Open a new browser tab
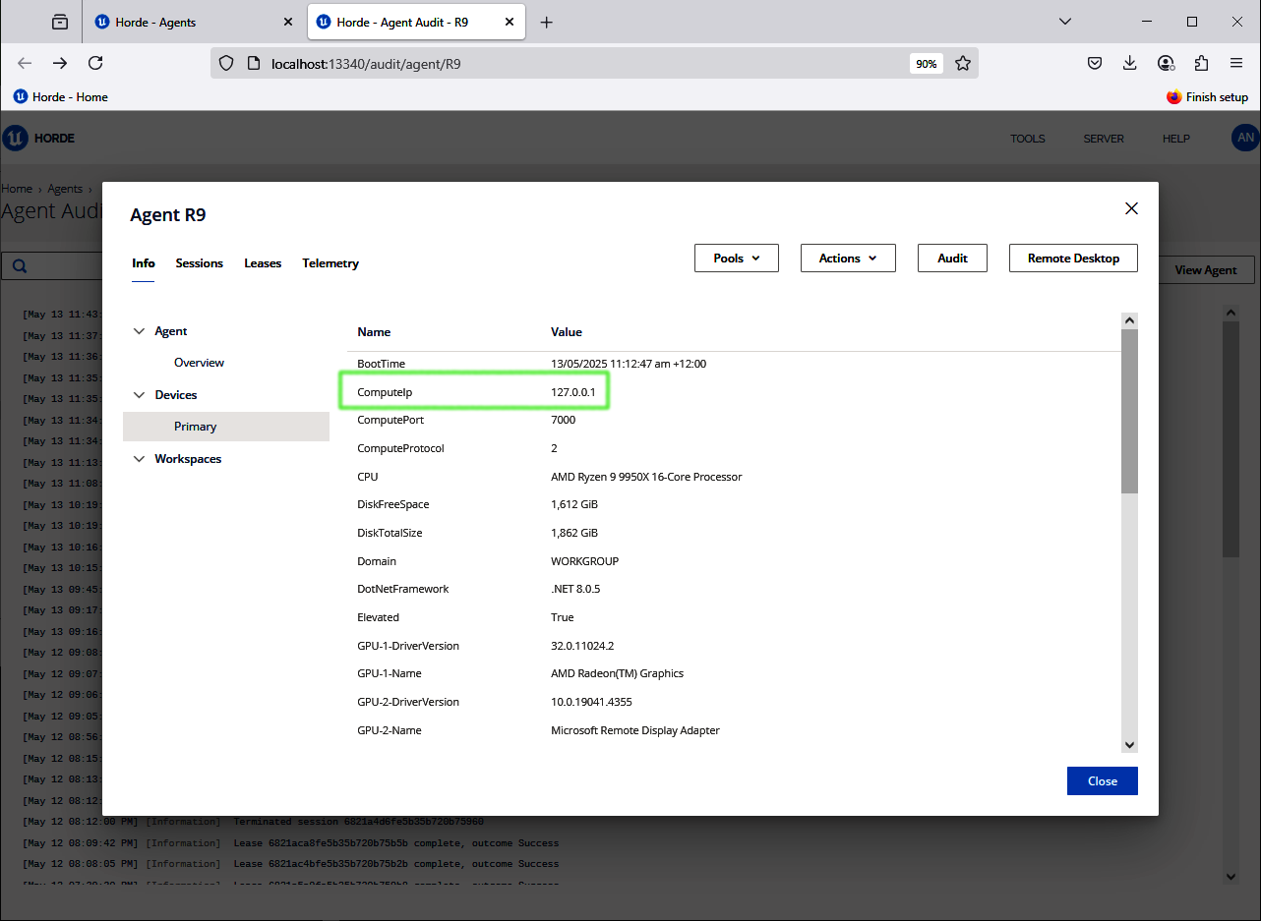 pyautogui.click(x=547, y=23)
